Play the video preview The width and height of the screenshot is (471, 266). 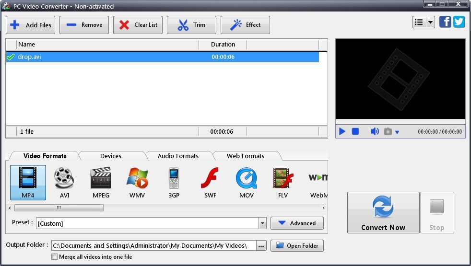(342, 131)
